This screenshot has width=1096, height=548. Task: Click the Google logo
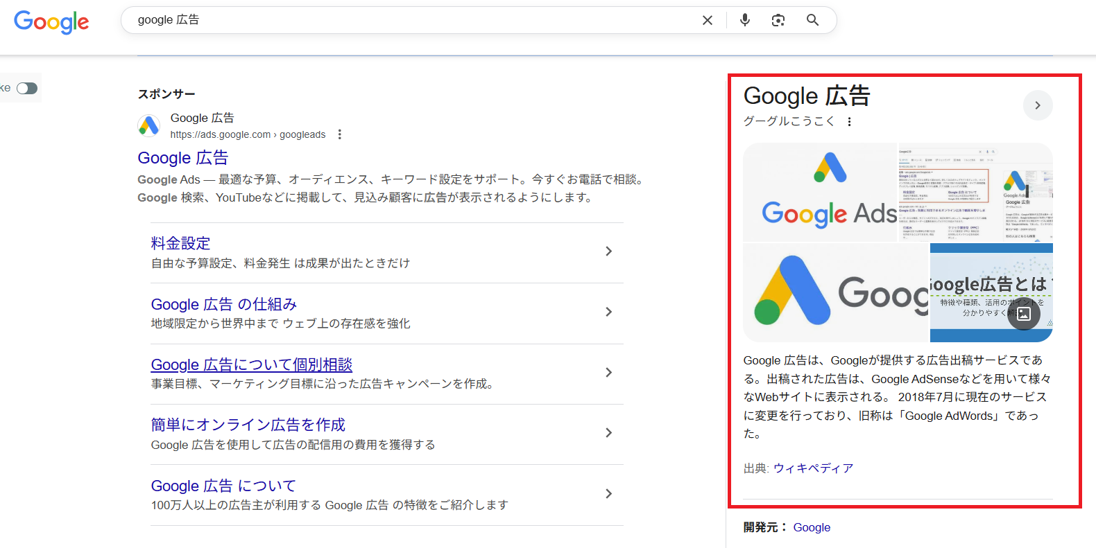[51, 21]
